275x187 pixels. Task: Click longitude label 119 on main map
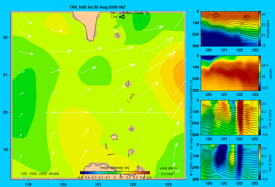point(28,184)
